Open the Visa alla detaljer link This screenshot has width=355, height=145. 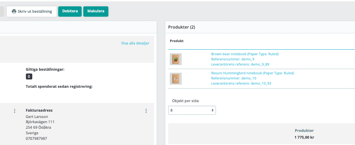click(135, 43)
